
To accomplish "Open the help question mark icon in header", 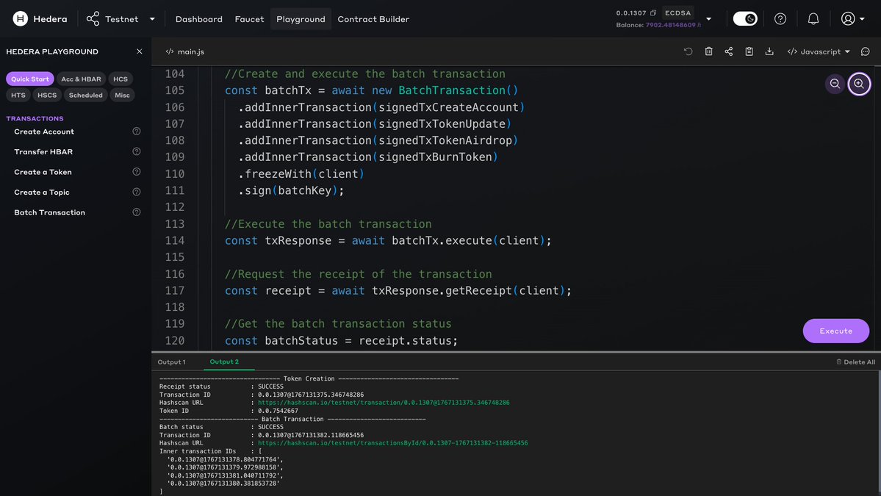I will (x=780, y=18).
